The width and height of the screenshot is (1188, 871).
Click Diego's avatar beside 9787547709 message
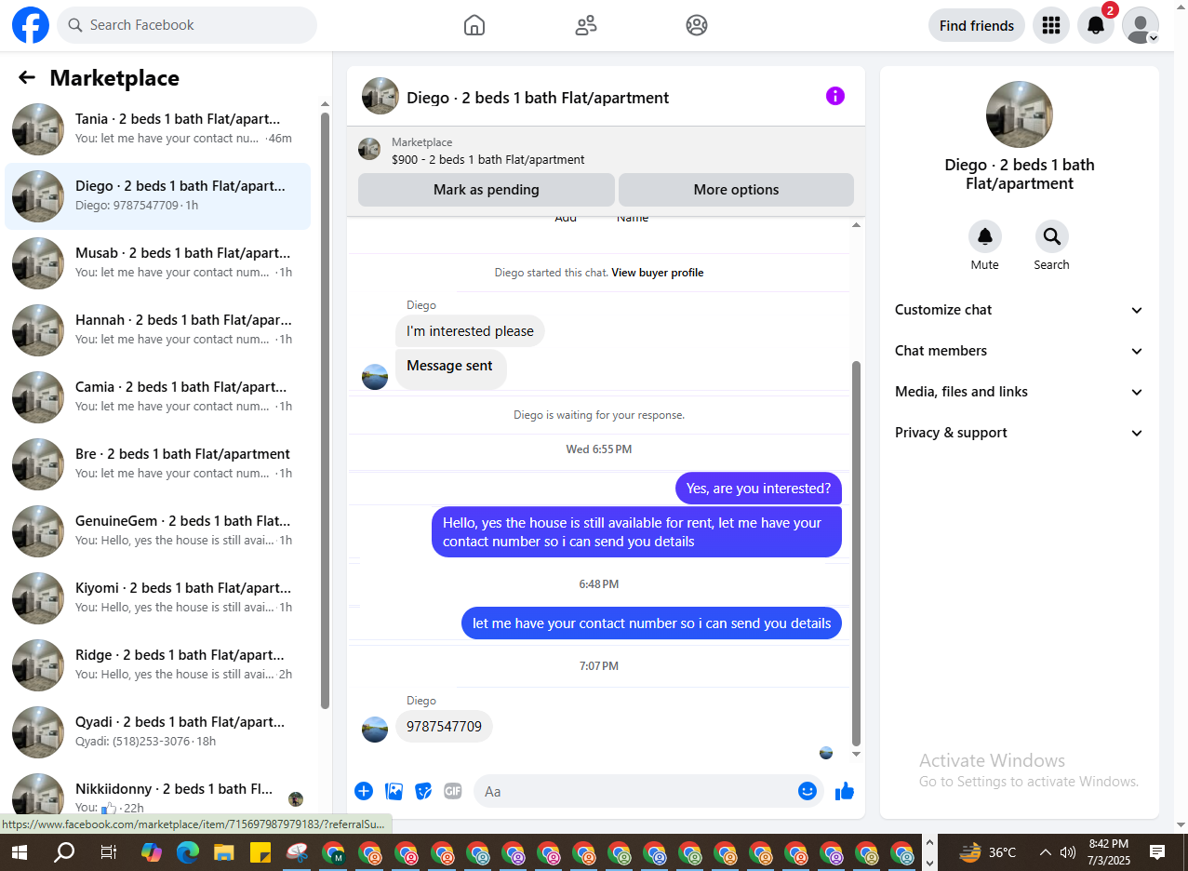pyautogui.click(x=375, y=730)
